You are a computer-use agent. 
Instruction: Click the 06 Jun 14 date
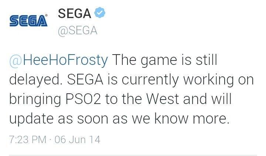[78, 140]
